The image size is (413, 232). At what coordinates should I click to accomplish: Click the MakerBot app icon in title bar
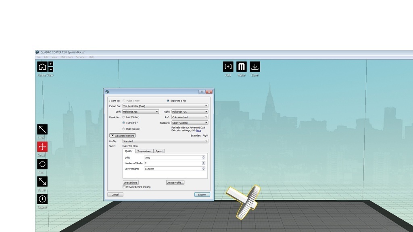[37, 52]
